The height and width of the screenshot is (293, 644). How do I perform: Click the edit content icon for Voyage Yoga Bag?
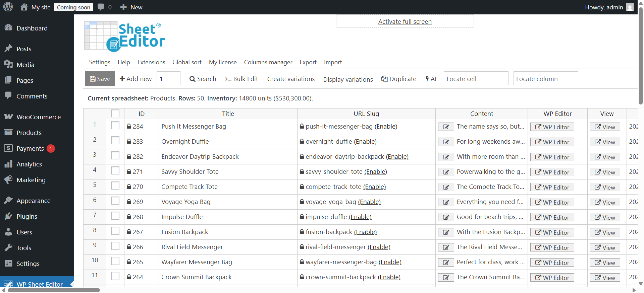(x=446, y=202)
